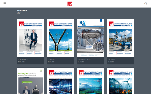Click the date '18.03.2025'
Viewport: 151px width, 94px height.
(51, 62)
